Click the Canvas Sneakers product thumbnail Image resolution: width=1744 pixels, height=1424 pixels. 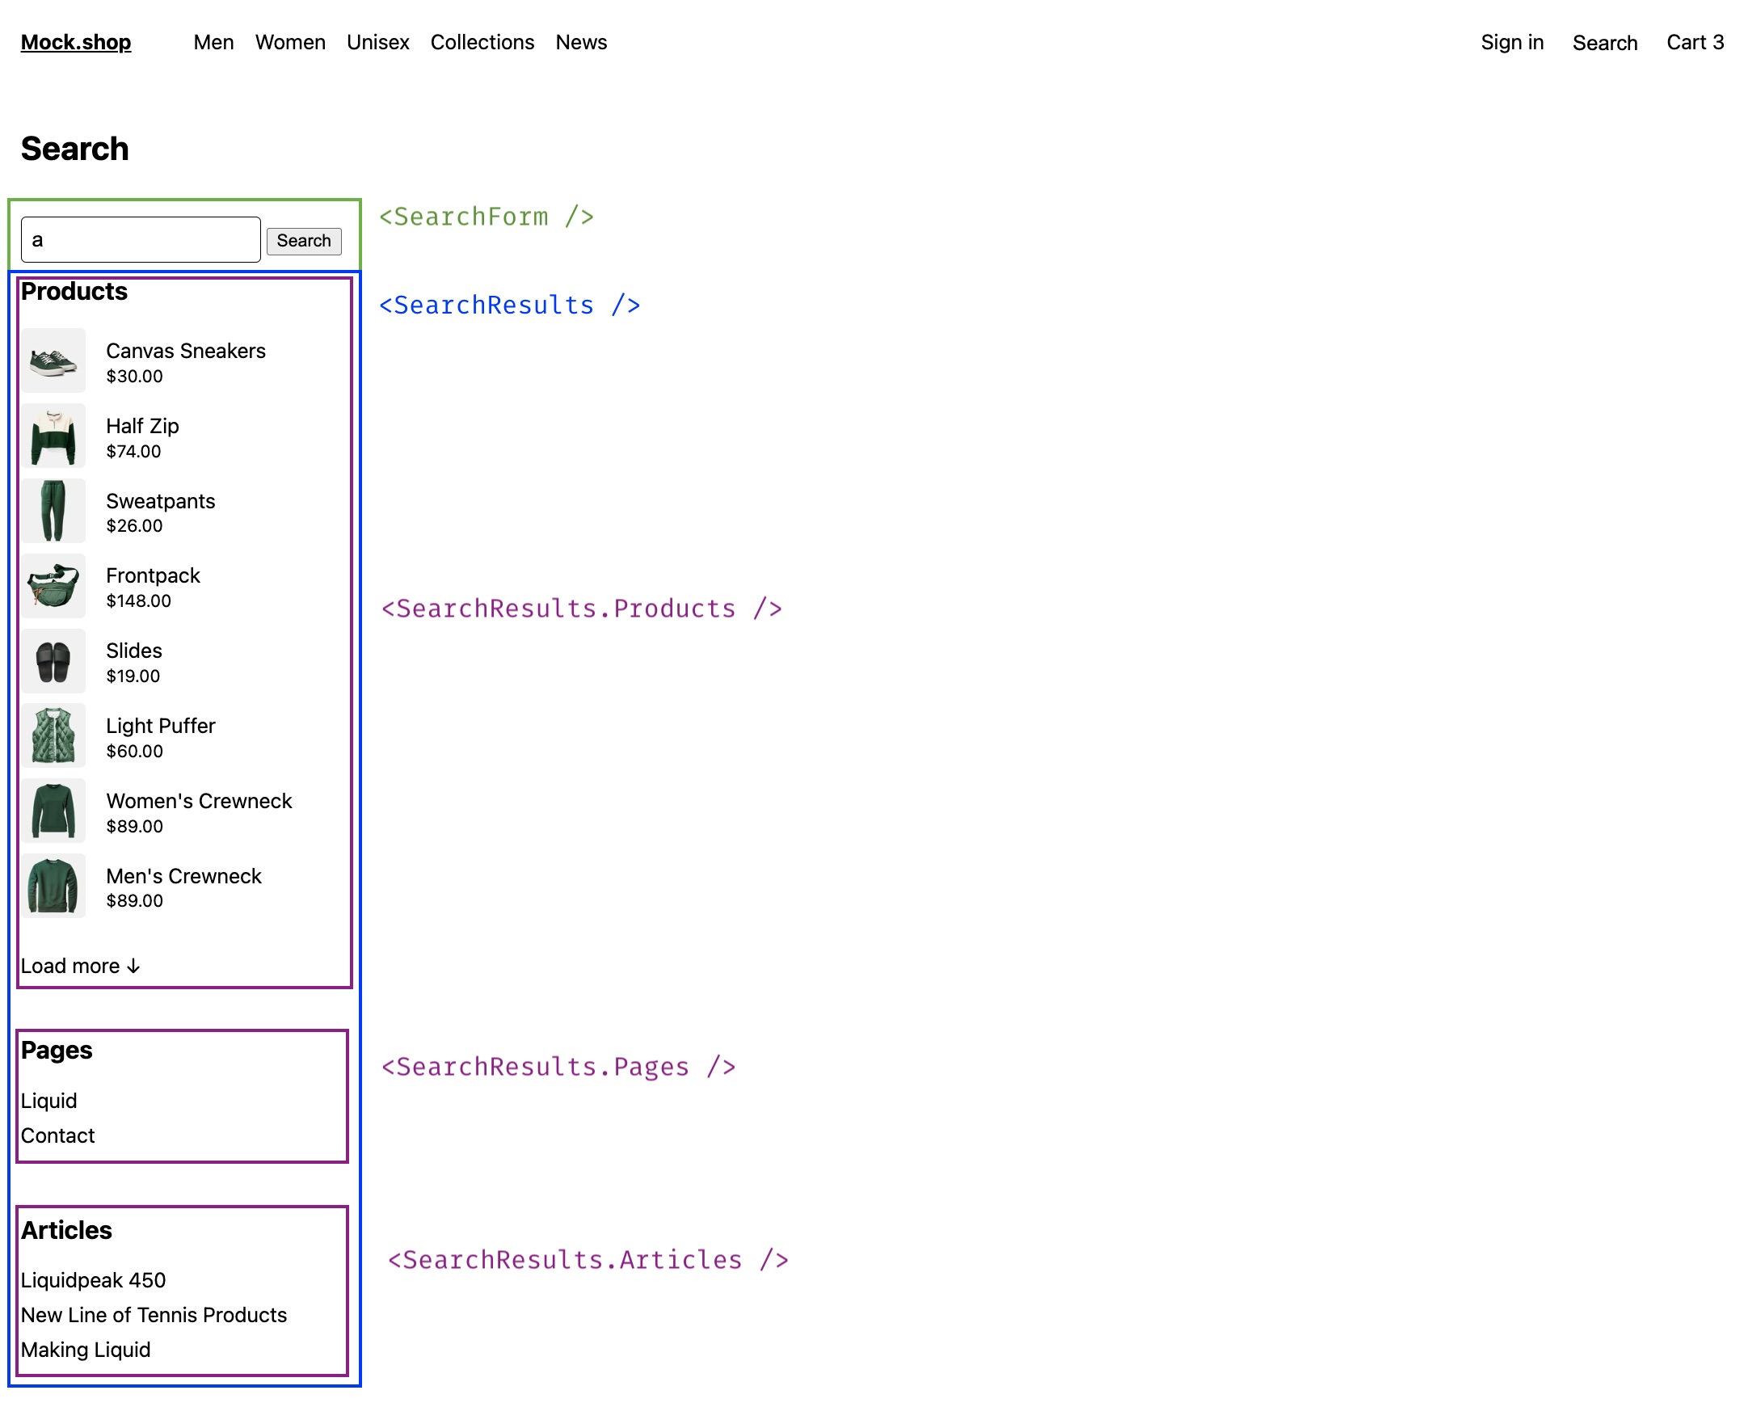(53, 361)
